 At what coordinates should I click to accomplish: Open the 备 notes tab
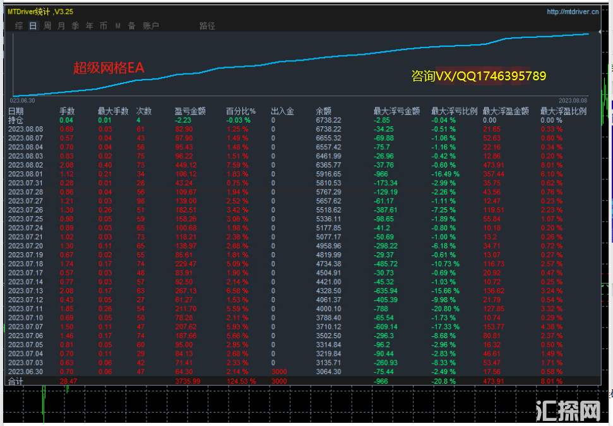(x=131, y=26)
